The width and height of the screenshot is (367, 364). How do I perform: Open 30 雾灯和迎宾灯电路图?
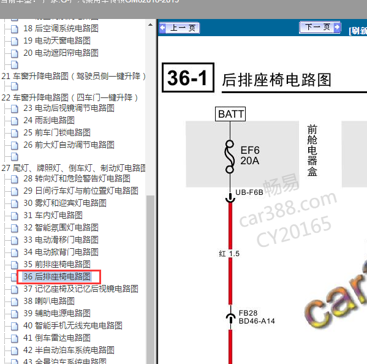coord(65,203)
